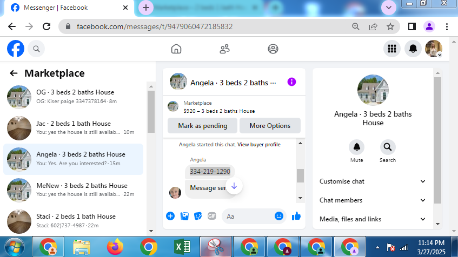Open the Facebook search magnifier
This screenshot has width=458, height=257.
(36, 49)
